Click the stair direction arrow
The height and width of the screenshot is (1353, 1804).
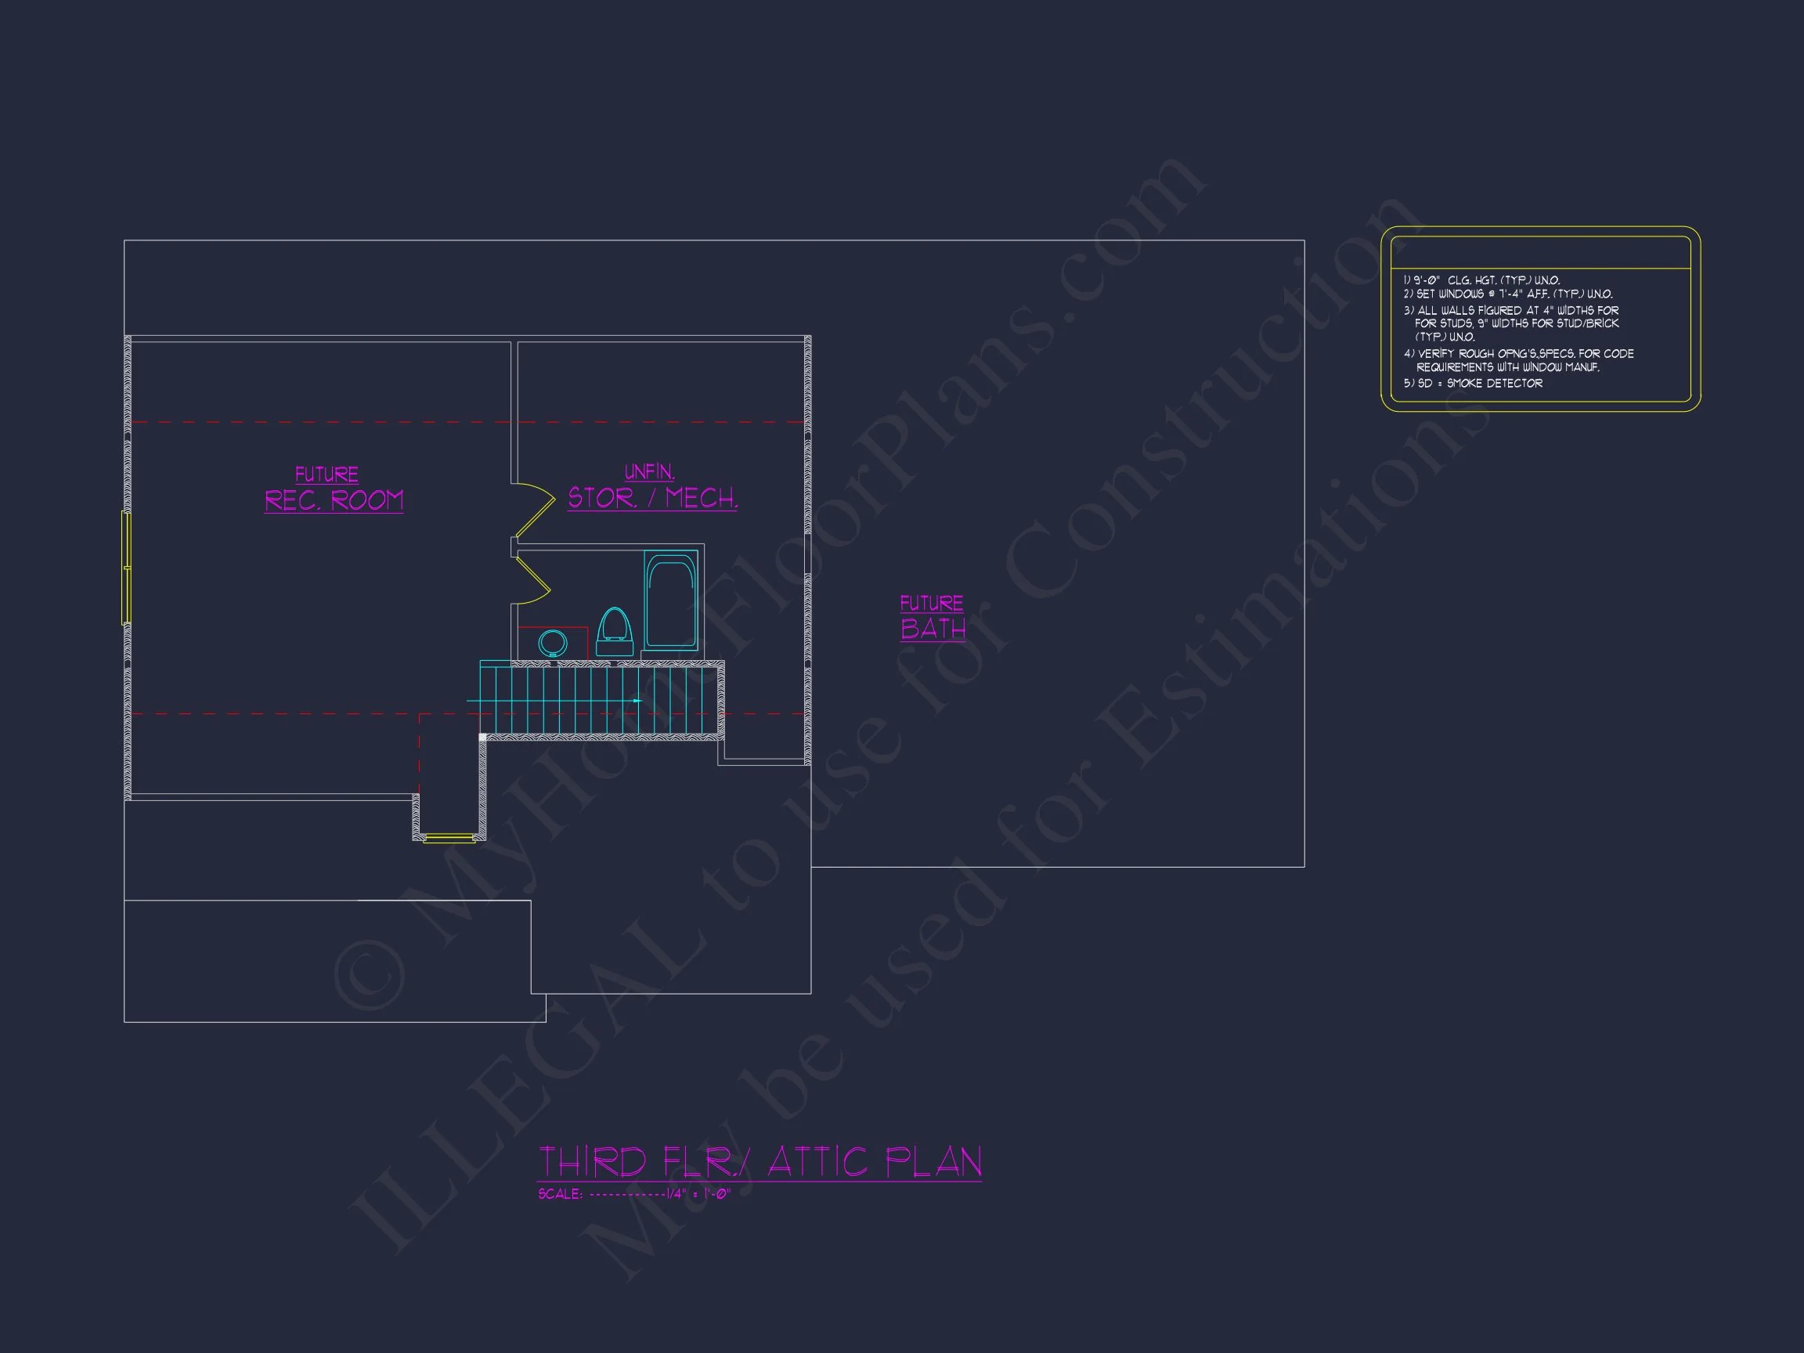point(637,701)
